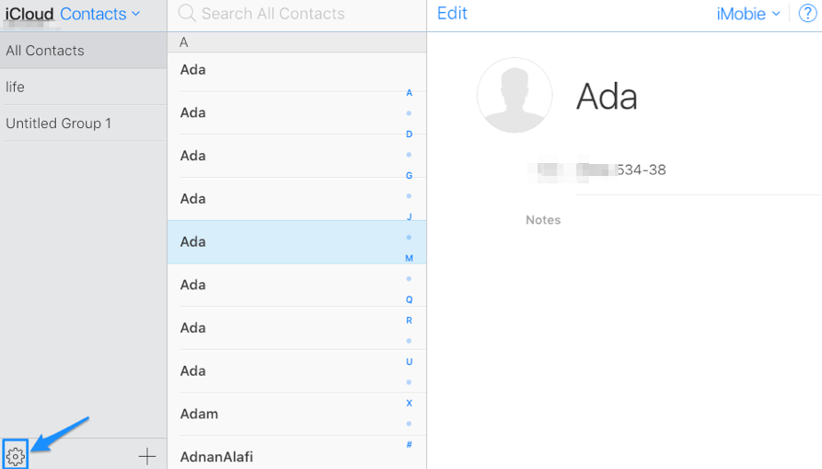This screenshot has height=469, width=822.
Task: Jump to letter A in index
Action: tap(409, 93)
